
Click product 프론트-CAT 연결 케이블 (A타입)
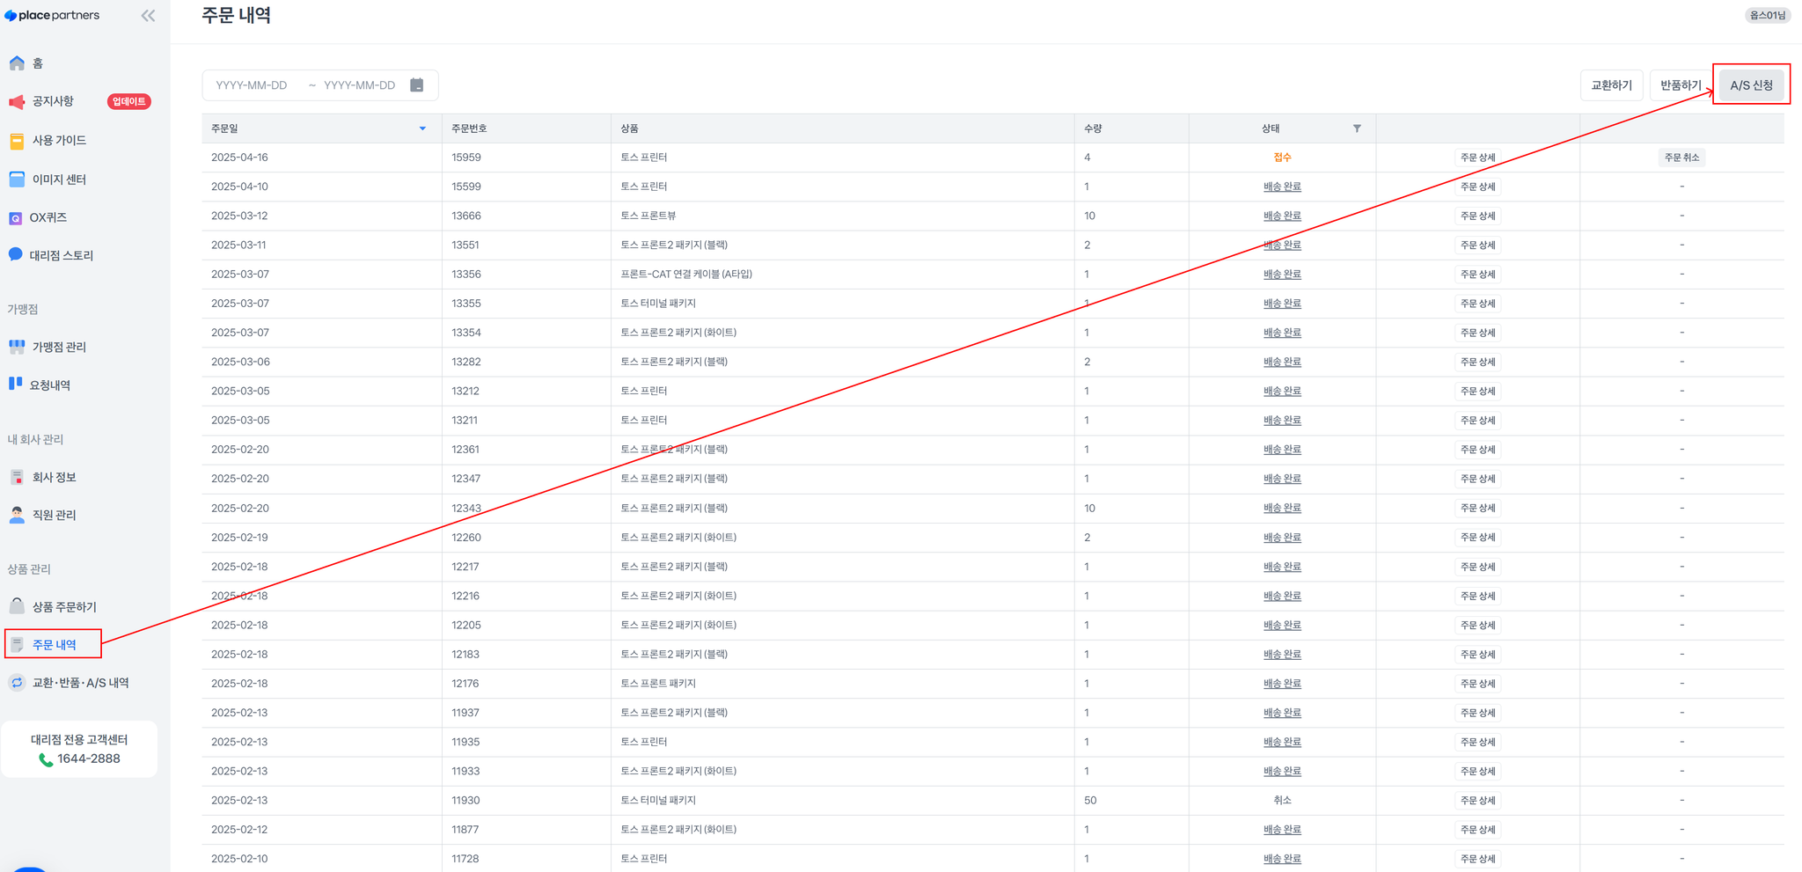686,275
